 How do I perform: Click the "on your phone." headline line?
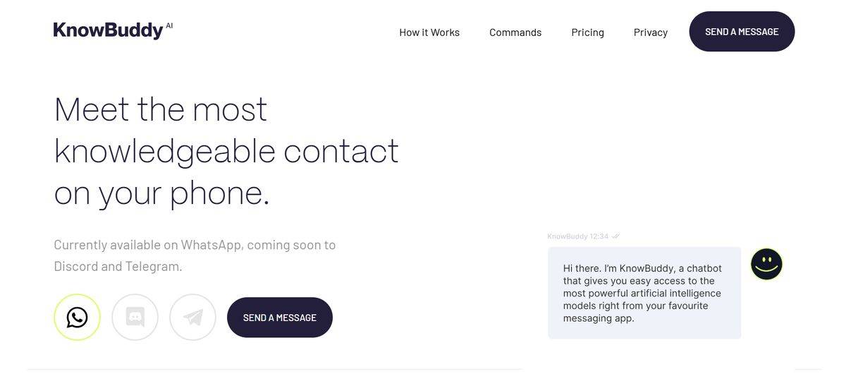point(161,193)
